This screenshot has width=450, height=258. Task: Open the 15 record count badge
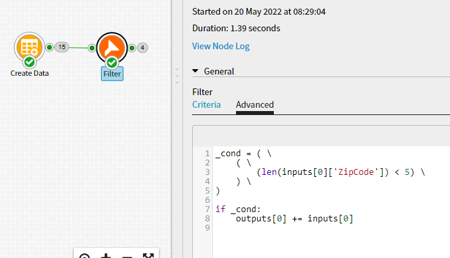point(62,47)
